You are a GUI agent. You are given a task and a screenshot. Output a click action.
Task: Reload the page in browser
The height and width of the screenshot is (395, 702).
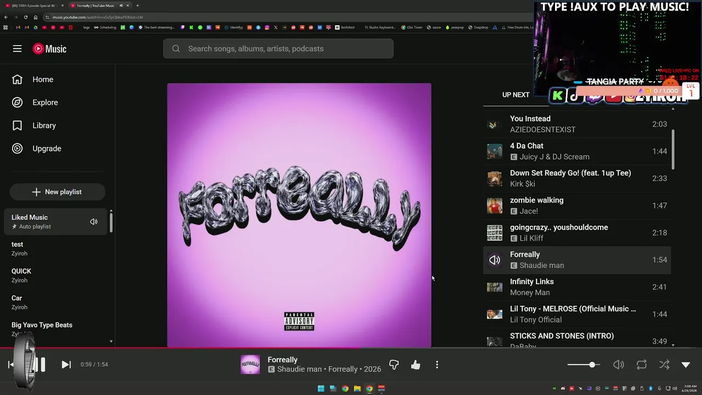[x=26, y=17]
